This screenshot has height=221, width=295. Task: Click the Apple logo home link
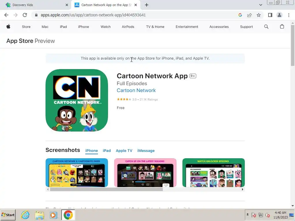8,26
